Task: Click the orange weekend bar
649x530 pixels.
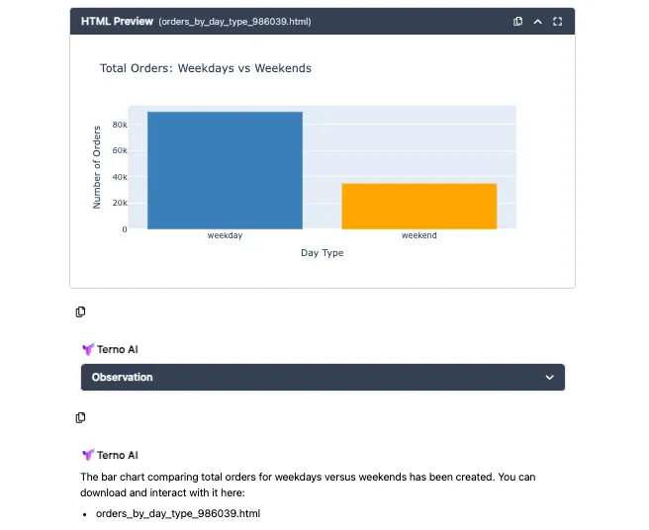Action: pos(418,206)
